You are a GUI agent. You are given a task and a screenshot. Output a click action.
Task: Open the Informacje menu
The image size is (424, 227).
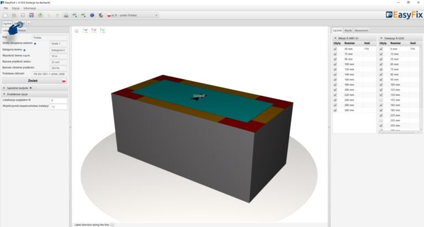[30, 8]
